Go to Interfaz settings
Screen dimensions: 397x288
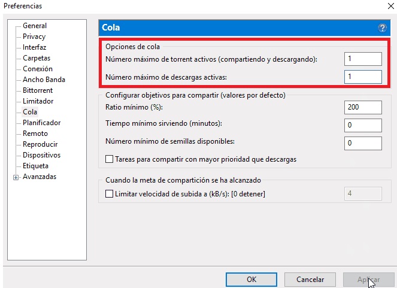(x=34, y=47)
